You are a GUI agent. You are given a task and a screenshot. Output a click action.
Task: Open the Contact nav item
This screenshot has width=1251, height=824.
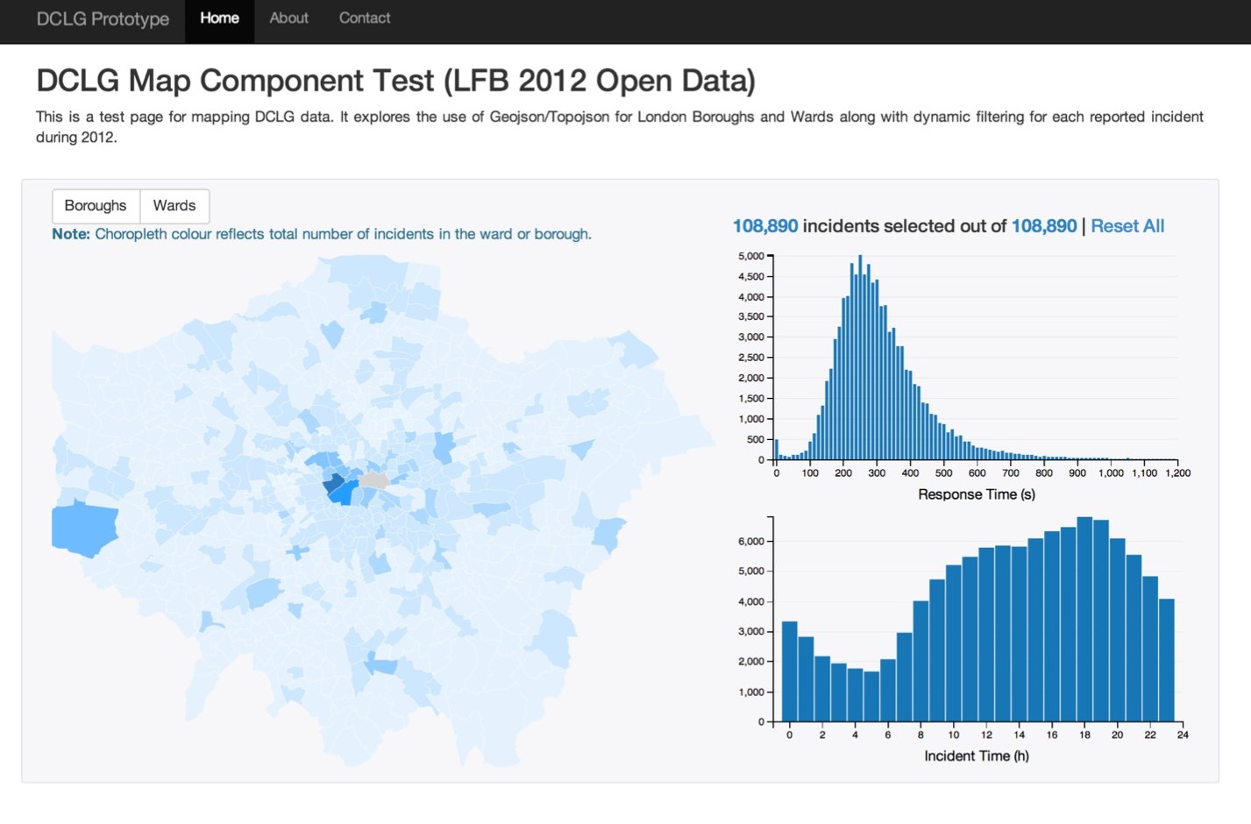365,18
